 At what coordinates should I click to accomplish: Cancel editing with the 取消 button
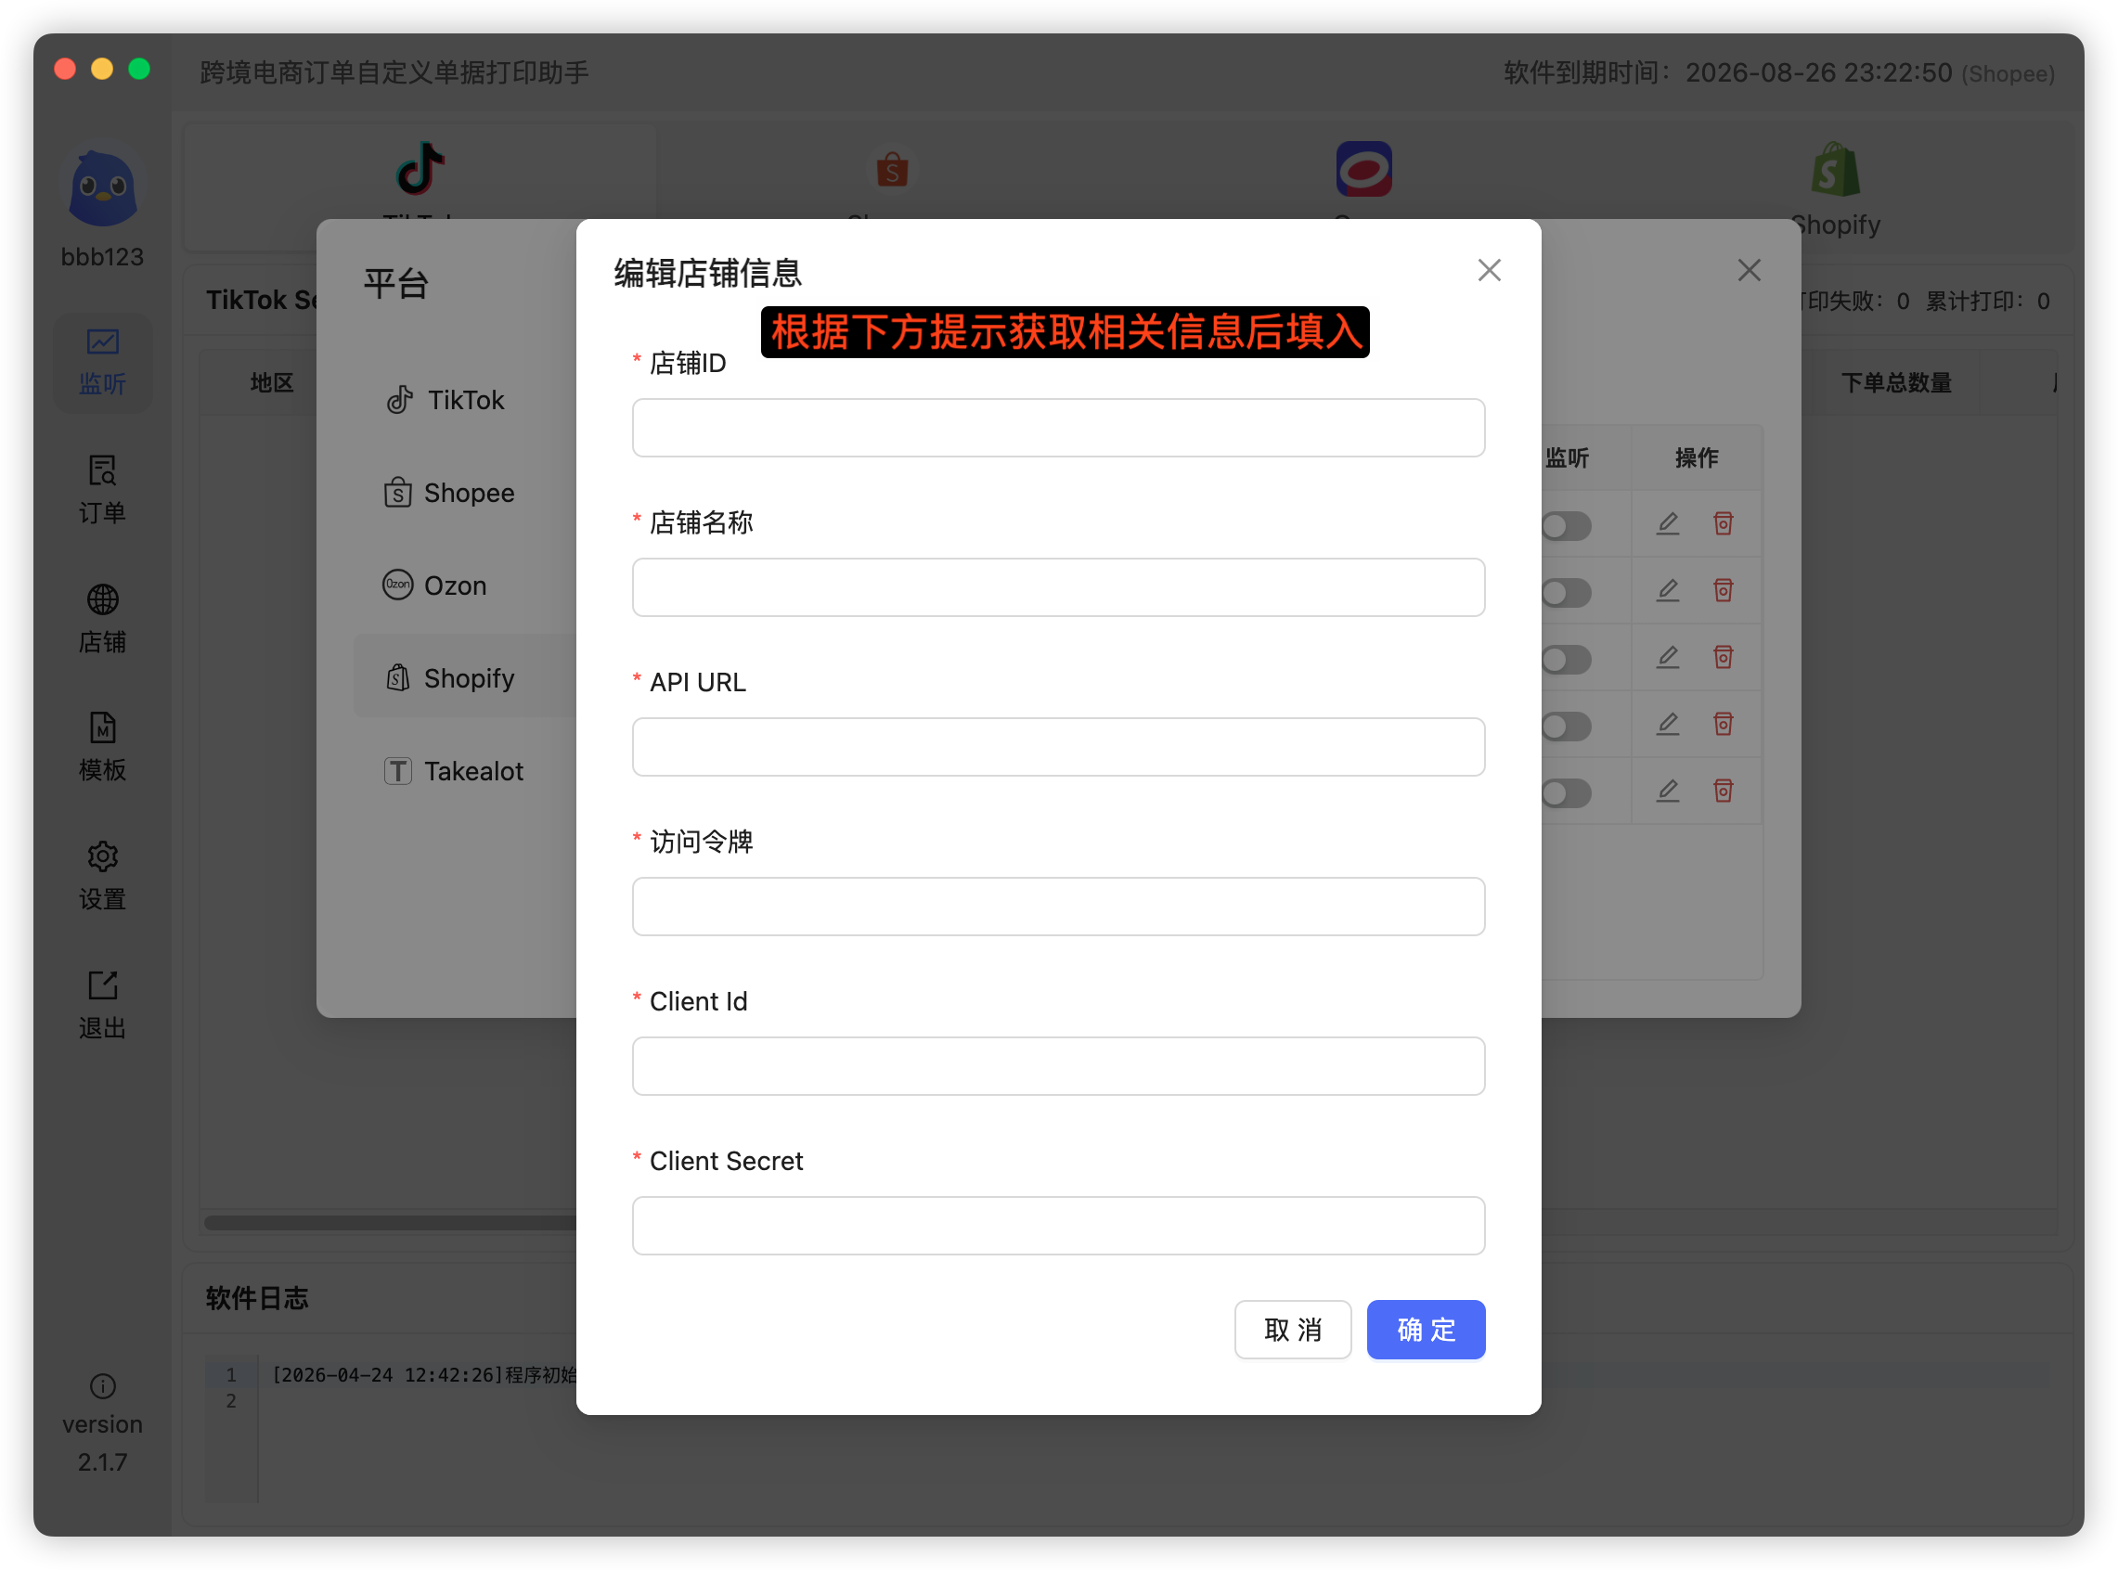pos(1293,1330)
